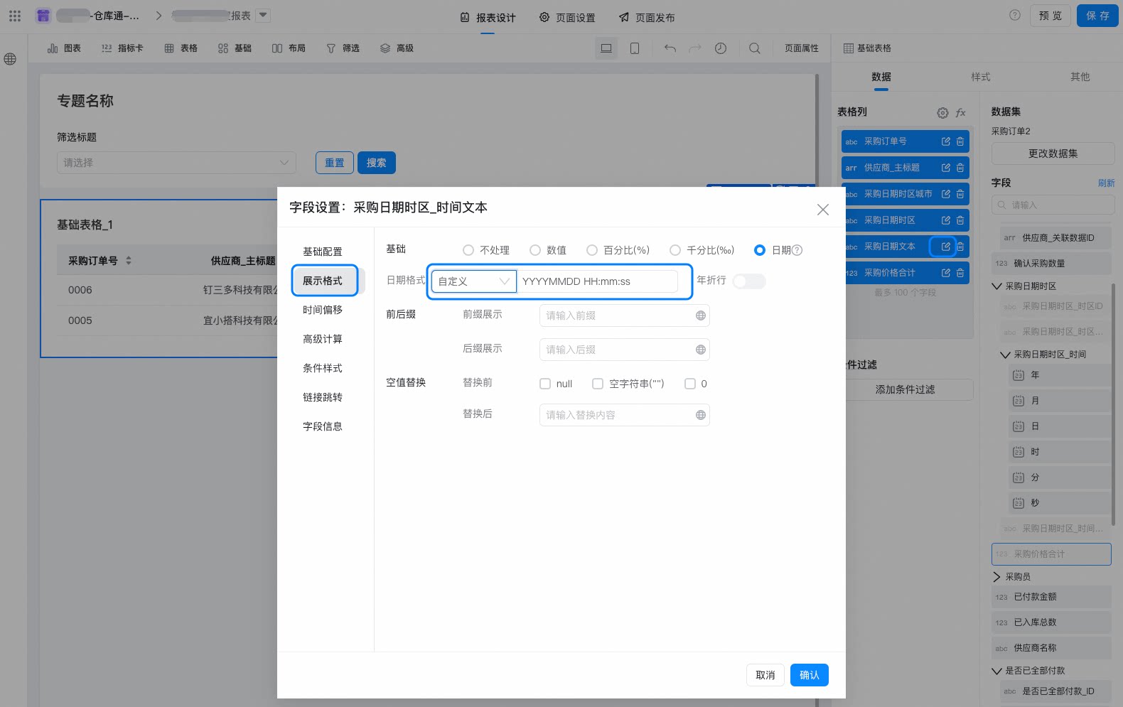Switch to mobile device preview icon
Image resolution: width=1123 pixels, height=707 pixels.
click(635, 48)
